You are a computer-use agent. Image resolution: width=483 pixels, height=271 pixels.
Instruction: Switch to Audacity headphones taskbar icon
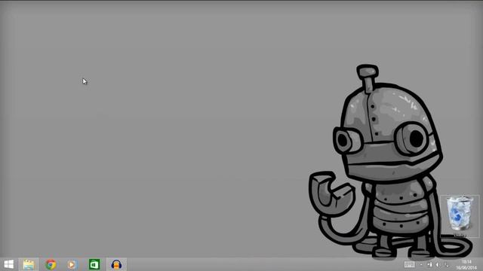coord(116,264)
